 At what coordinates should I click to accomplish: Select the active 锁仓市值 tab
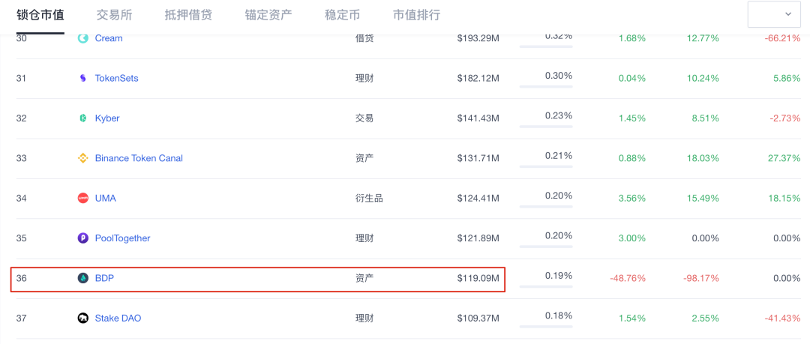coord(40,15)
